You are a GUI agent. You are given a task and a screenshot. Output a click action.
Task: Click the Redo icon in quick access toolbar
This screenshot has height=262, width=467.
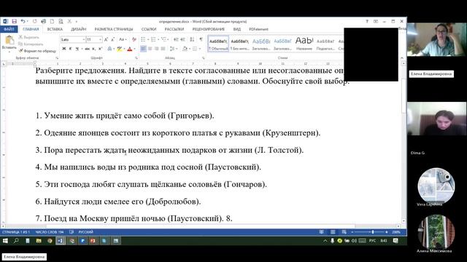35,21
